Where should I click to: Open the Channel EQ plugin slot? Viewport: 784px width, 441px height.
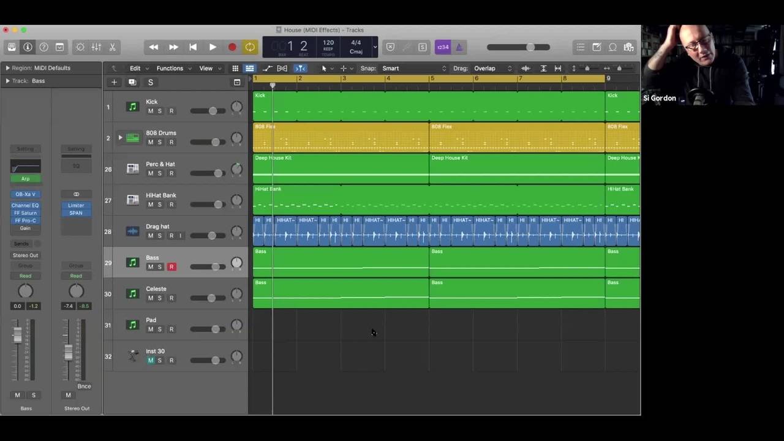pos(25,206)
